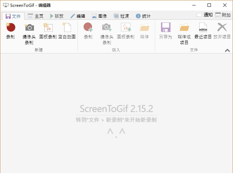
Task: Open notifications (通知)
Action: click(x=204, y=15)
